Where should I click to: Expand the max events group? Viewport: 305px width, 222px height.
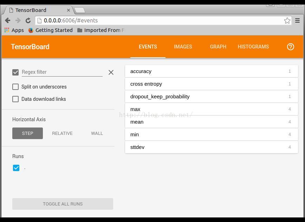tap(212, 109)
